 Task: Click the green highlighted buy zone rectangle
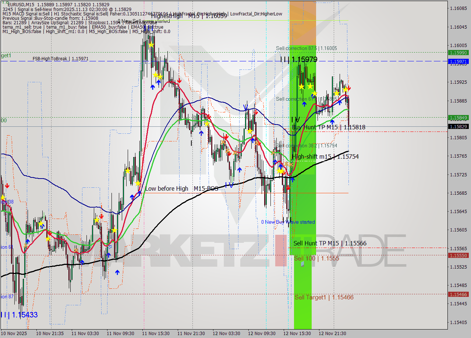tap(302, 202)
